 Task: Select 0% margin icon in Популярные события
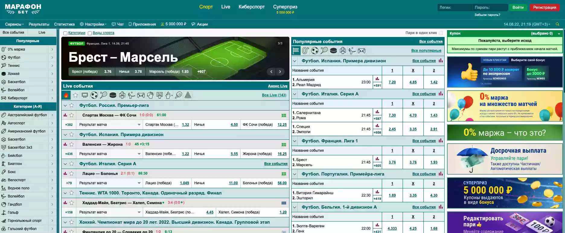(305, 51)
